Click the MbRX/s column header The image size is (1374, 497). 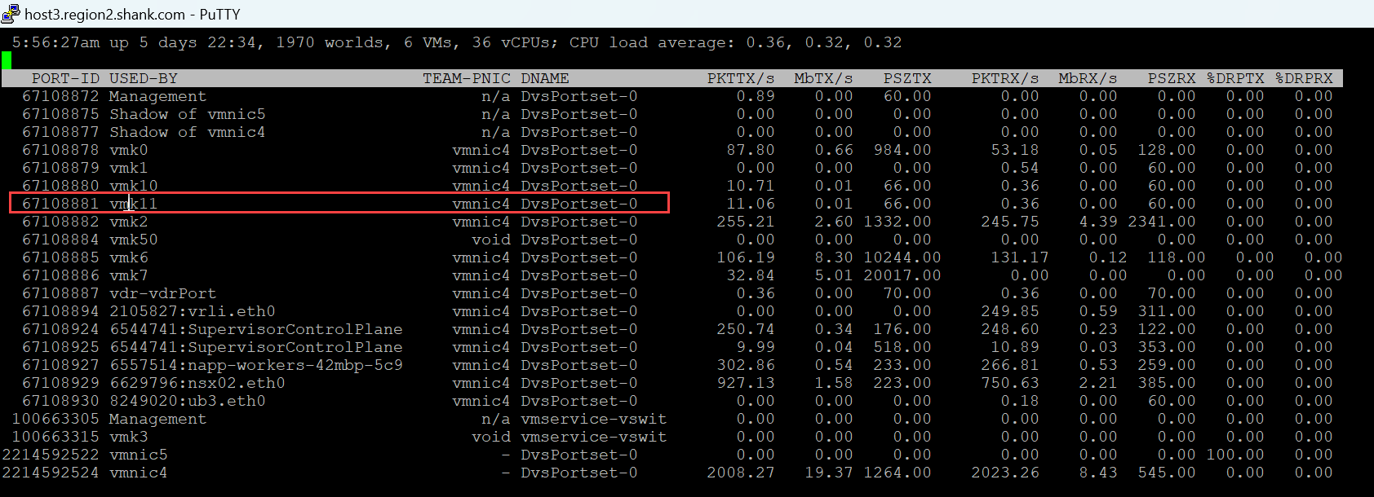1088,78
